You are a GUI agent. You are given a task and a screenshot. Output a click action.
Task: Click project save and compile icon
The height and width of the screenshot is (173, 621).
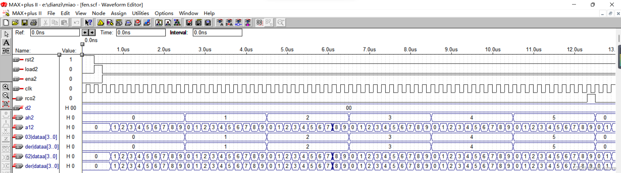click(x=199, y=23)
